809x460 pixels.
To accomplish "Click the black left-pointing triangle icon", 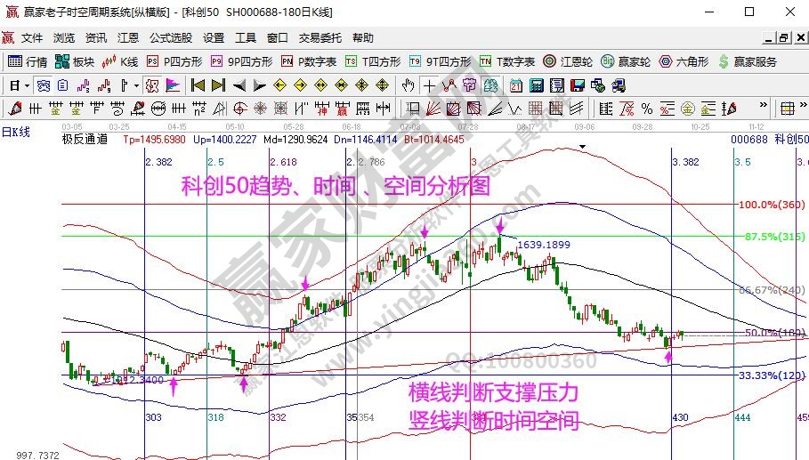I will pos(239,85).
